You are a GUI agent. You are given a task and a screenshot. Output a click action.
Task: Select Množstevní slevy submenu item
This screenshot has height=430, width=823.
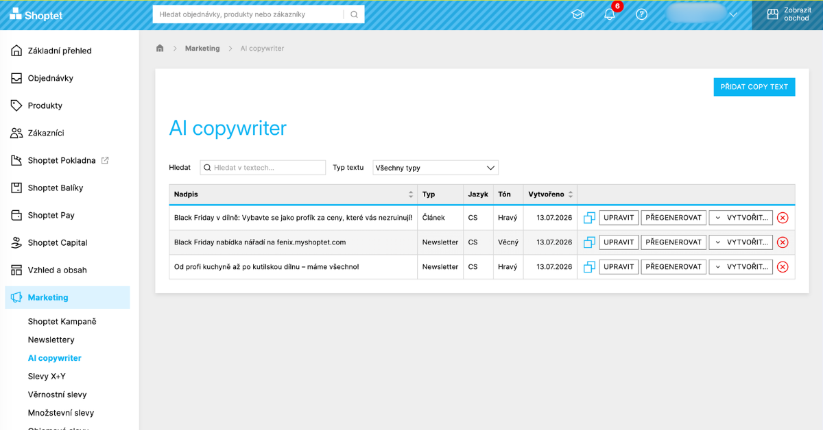[x=61, y=413]
